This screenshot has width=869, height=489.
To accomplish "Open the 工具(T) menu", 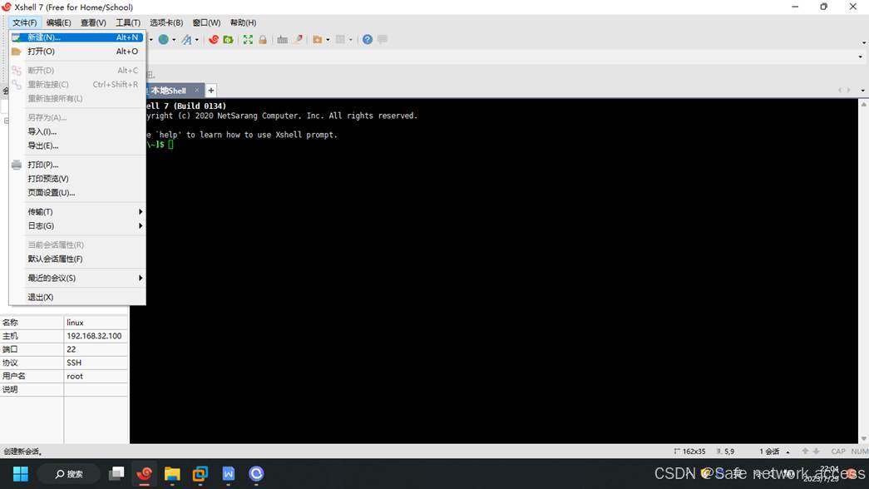I will click(127, 22).
